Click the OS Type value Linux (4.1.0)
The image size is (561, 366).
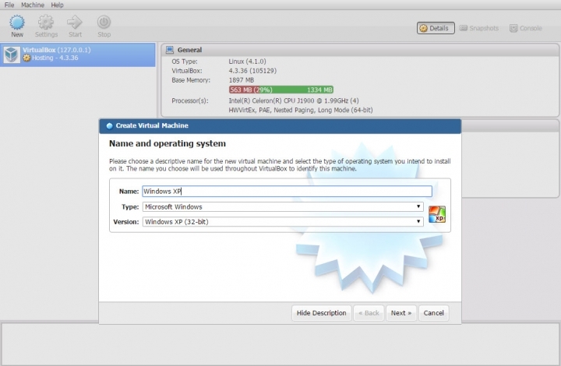[x=247, y=62]
